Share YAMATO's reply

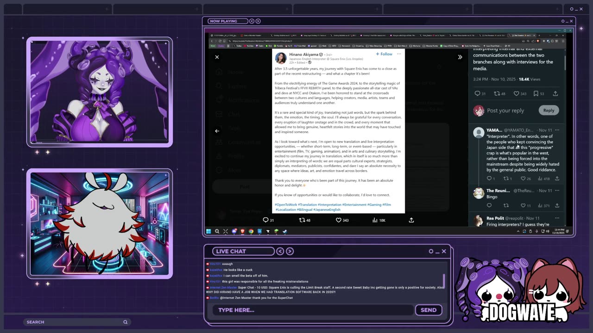tap(557, 179)
